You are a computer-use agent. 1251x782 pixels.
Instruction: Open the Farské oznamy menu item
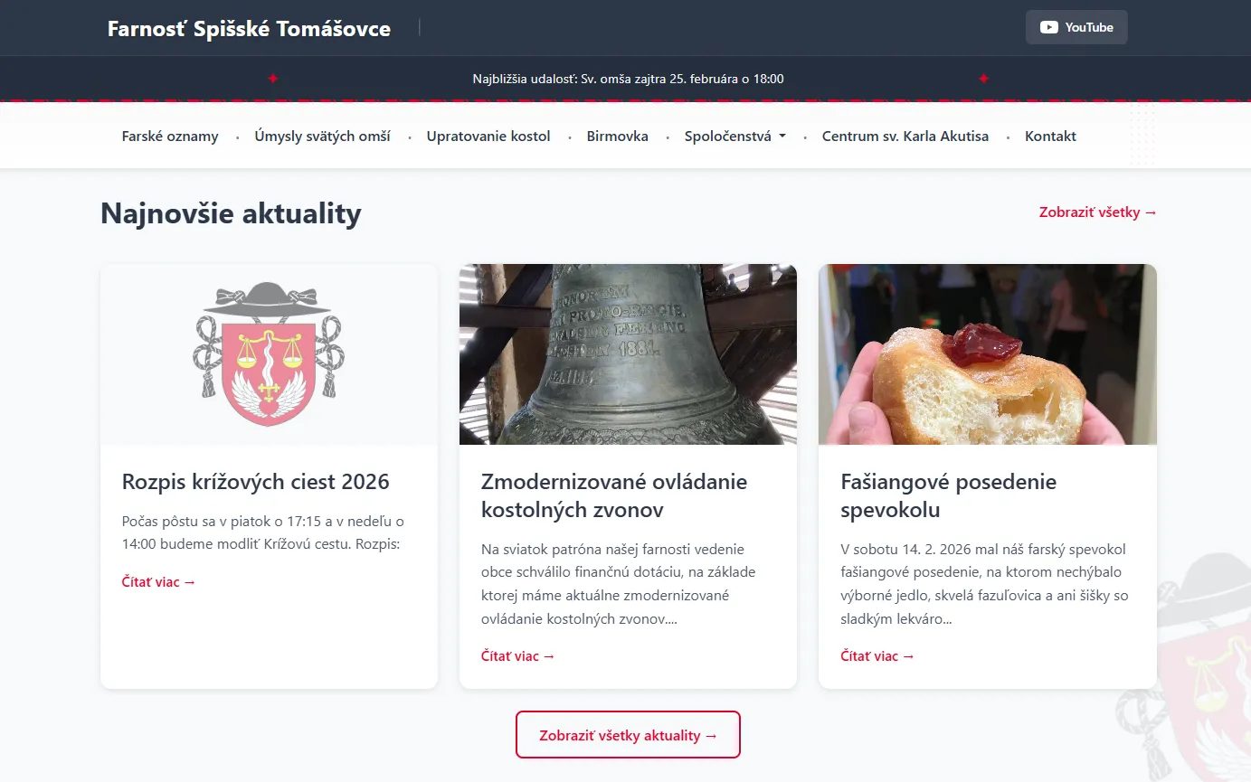point(169,136)
